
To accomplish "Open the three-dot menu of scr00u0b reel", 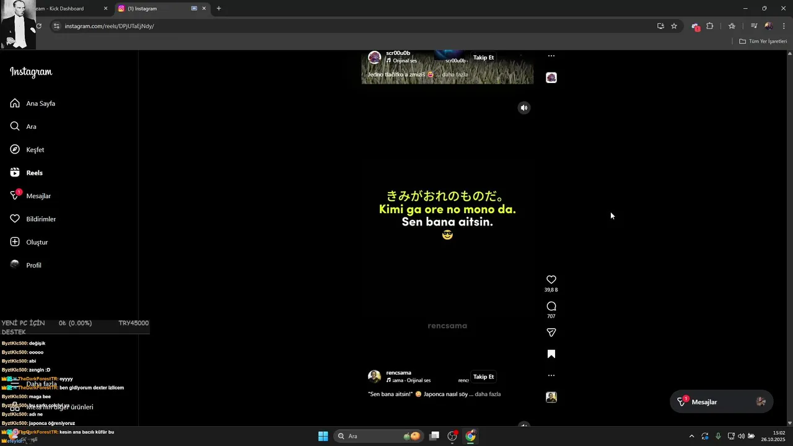I will point(551,56).
